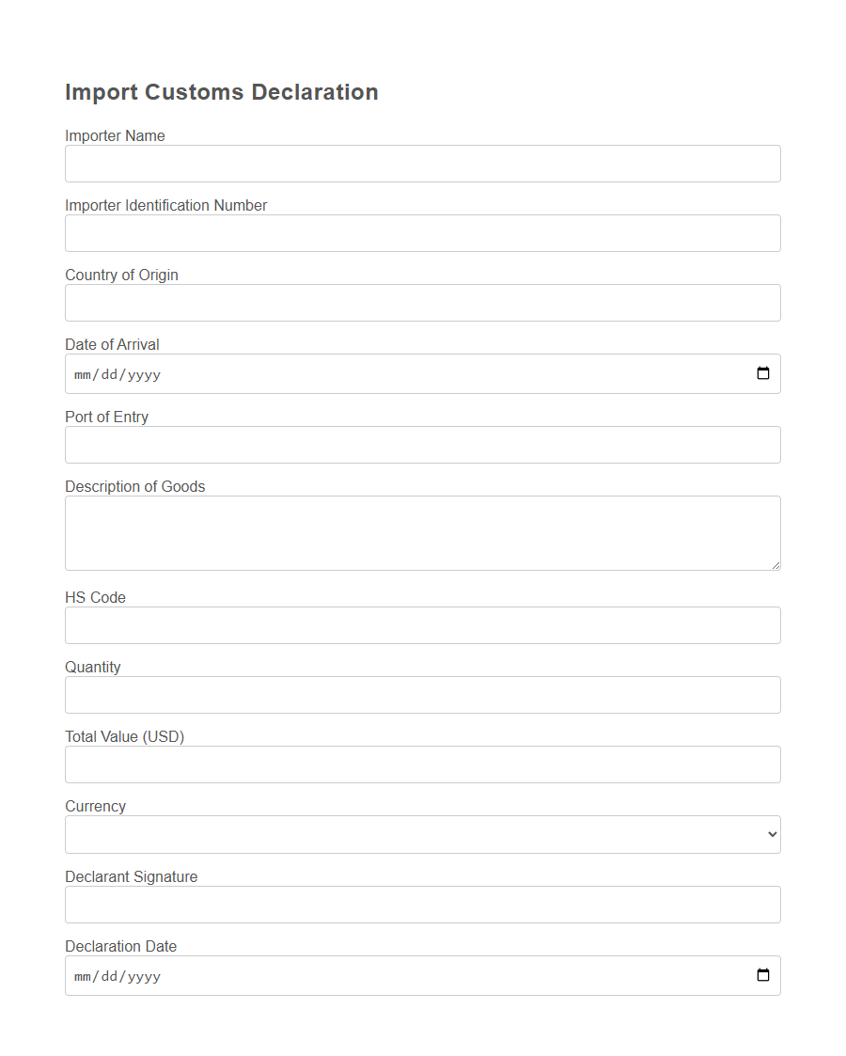Focus the HS Code input field
This screenshot has width=846, height=1056.
point(423,625)
